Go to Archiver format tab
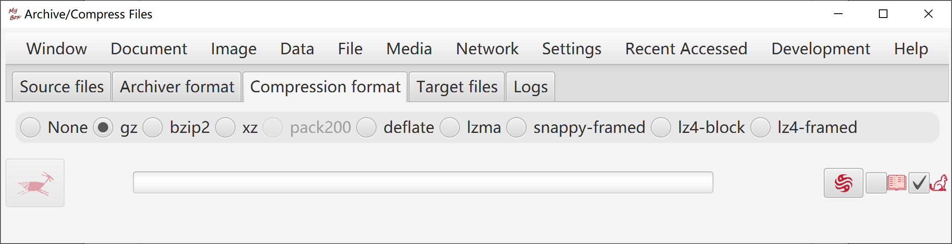Screen dimensions: 952x244 (x=177, y=87)
